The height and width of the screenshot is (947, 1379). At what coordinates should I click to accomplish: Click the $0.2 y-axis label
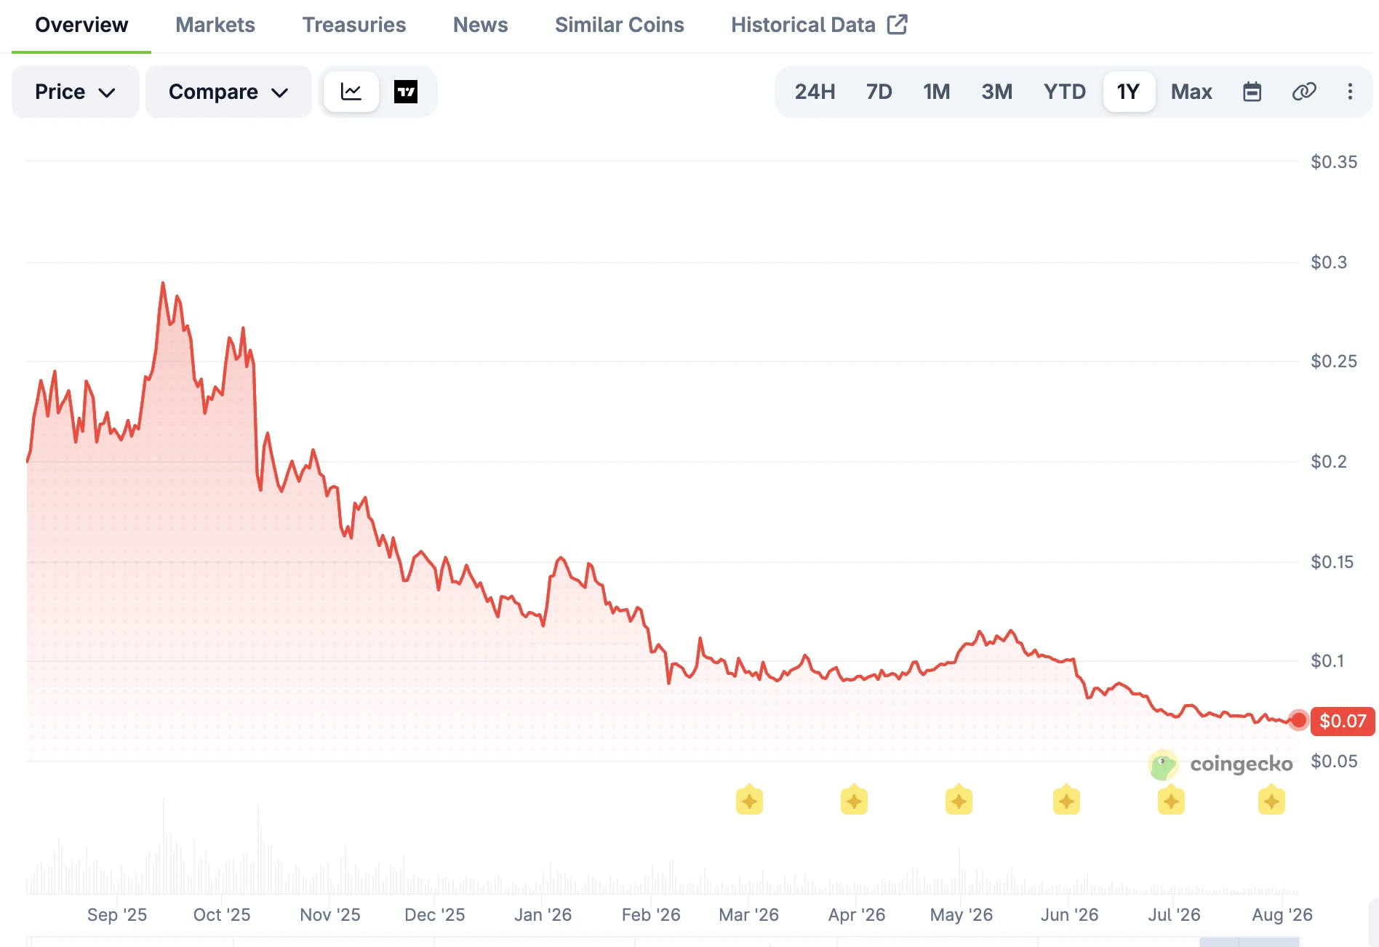[1329, 462]
